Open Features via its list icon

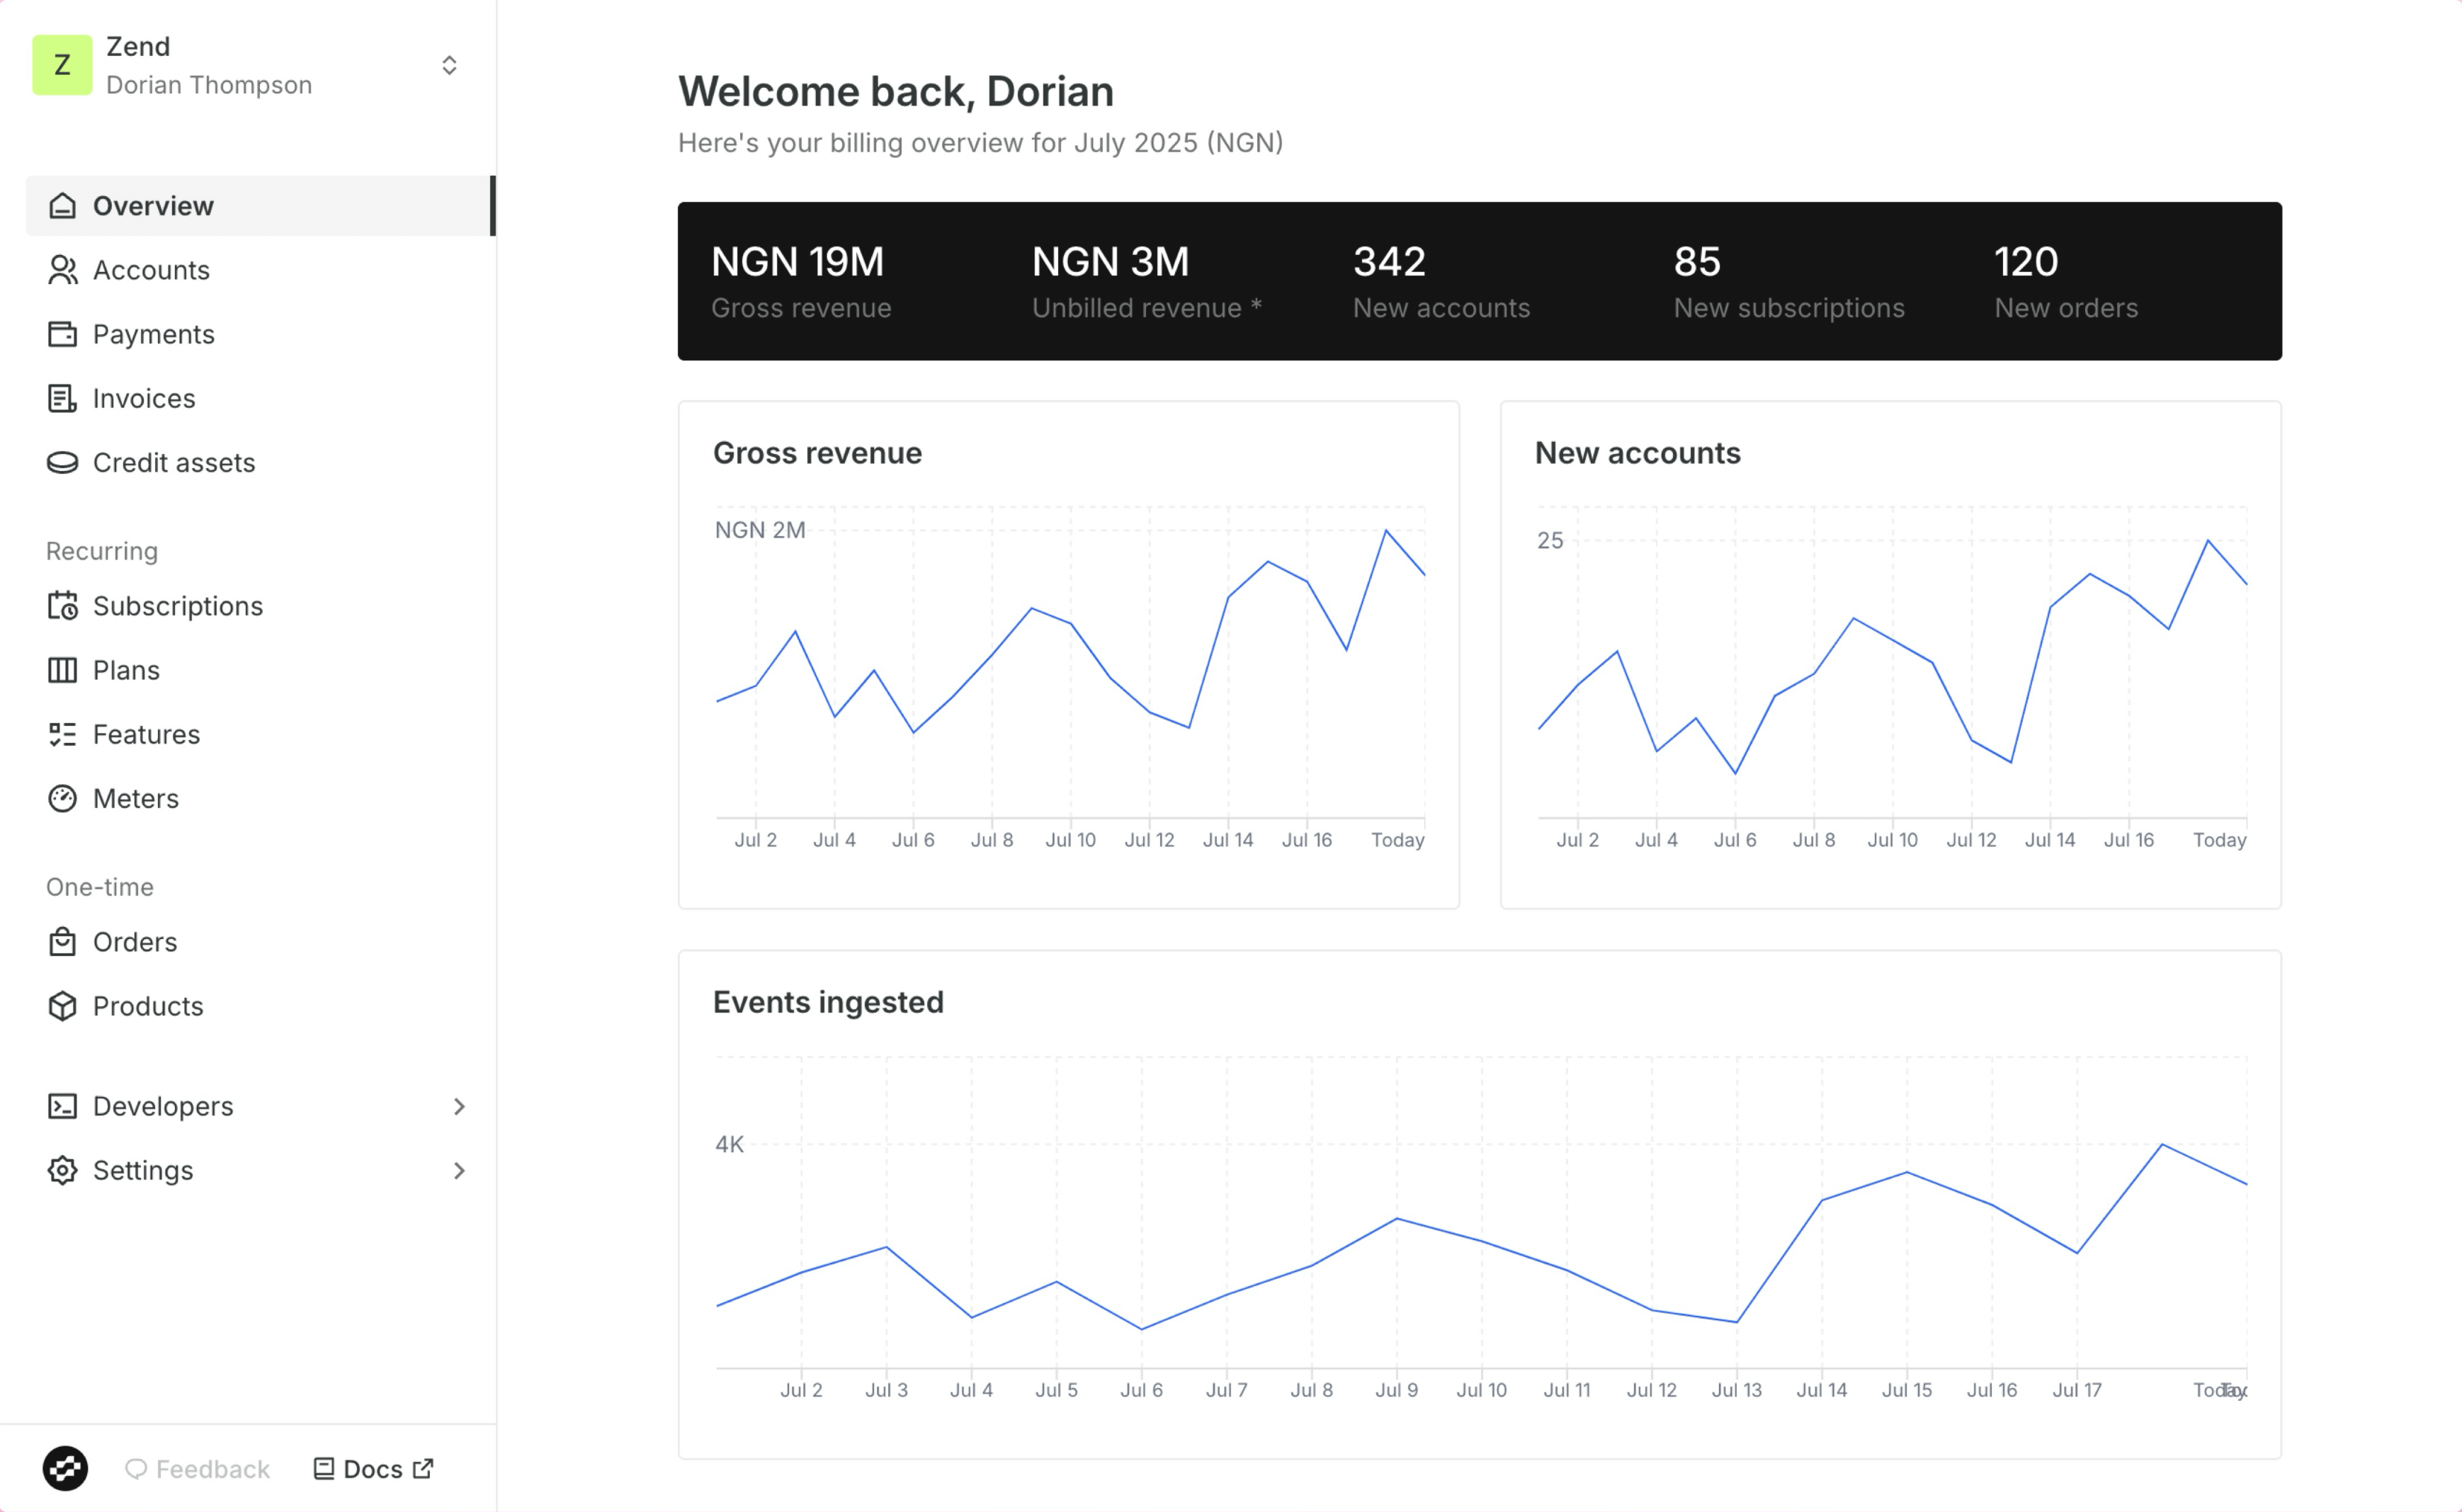[63, 734]
